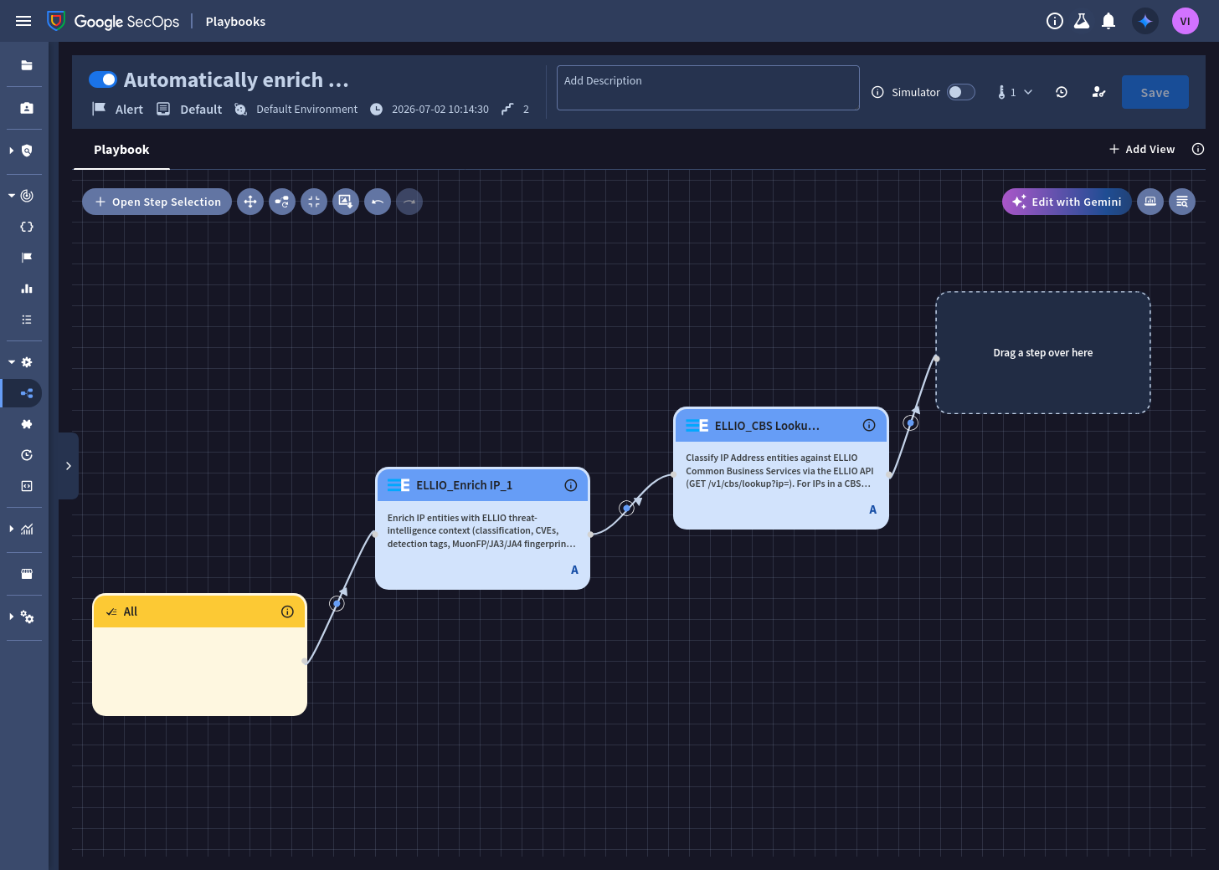
Task: Open the VI user avatar menu
Action: 1186,21
